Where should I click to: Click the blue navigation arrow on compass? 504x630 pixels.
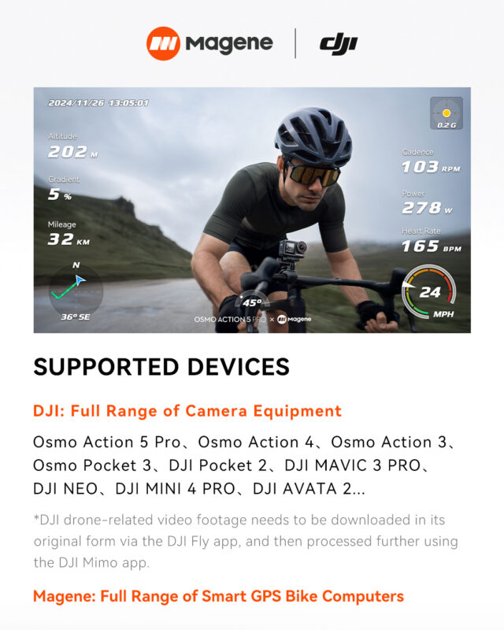pyautogui.click(x=80, y=280)
